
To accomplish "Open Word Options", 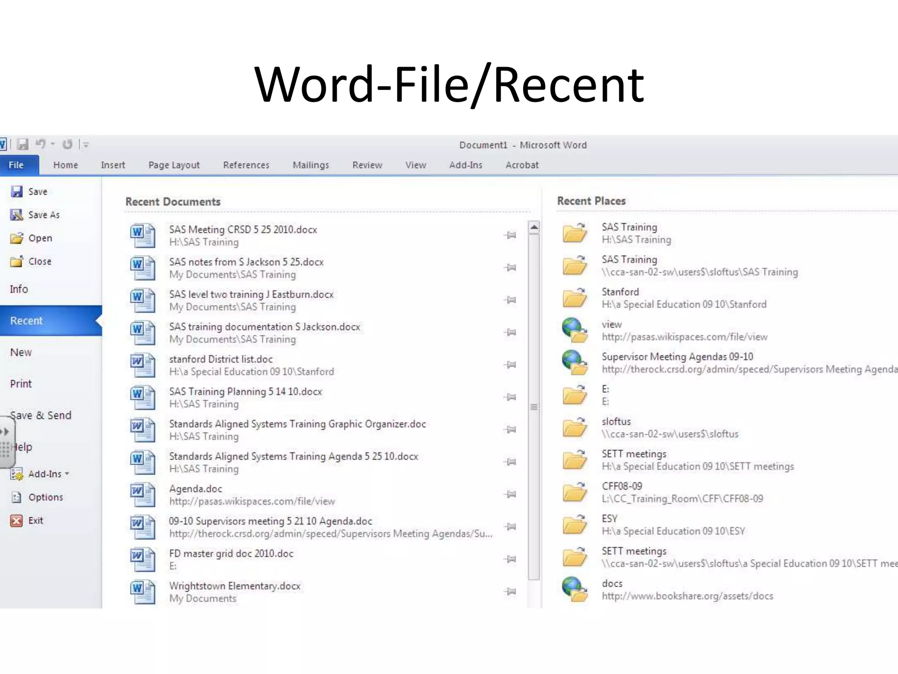I will (37, 497).
